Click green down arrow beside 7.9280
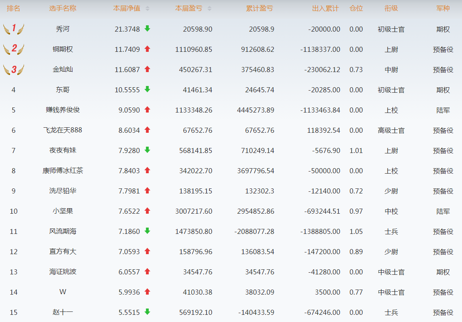Screen dimensions: 462x322 tap(147, 150)
